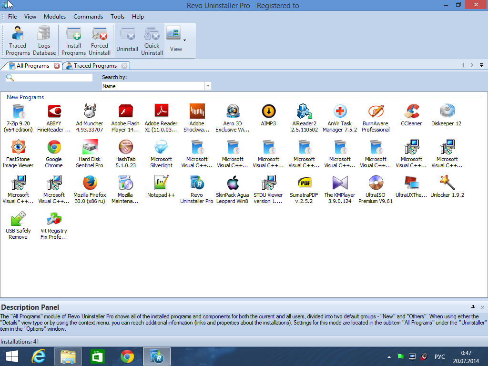Open the Modules menu
The height and width of the screenshot is (366, 488).
pos(55,17)
